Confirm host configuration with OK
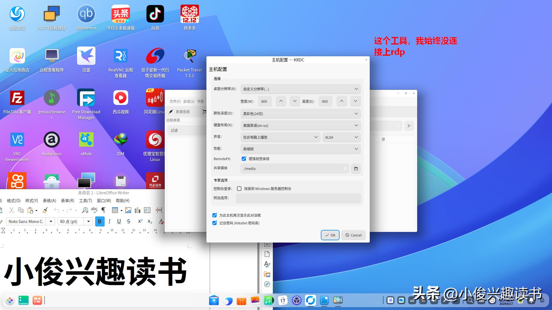Image resolution: width=552 pixels, height=310 pixels. (x=330, y=235)
